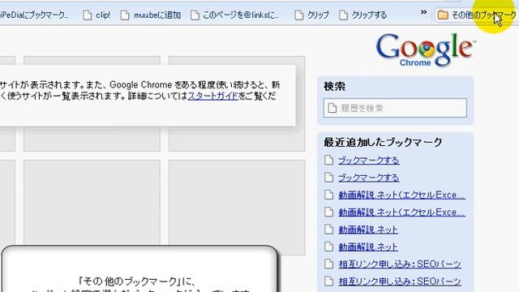Open the first "相互リンク申し込み：SEOパーツ" link
519x292 pixels.
400,264
